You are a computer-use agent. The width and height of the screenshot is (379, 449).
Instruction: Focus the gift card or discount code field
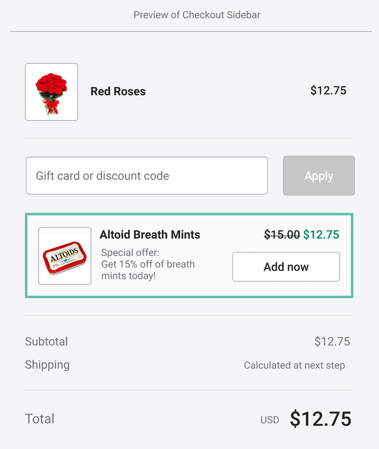[x=147, y=176]
